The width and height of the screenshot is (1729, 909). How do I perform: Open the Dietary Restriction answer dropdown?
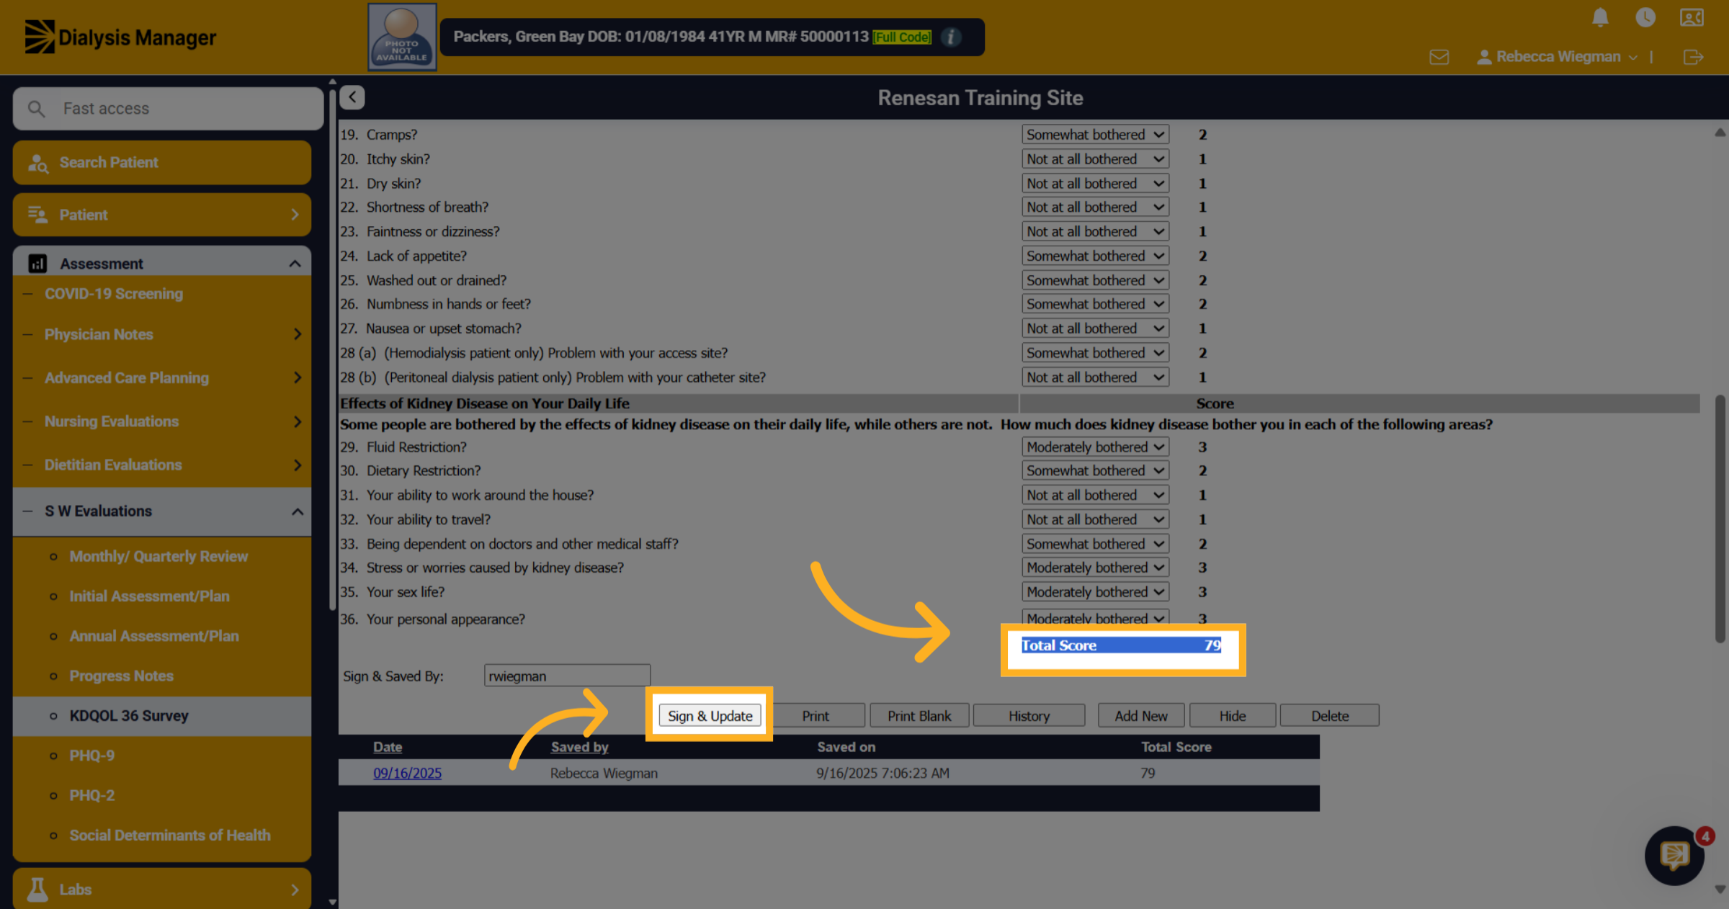point(1095,470)
